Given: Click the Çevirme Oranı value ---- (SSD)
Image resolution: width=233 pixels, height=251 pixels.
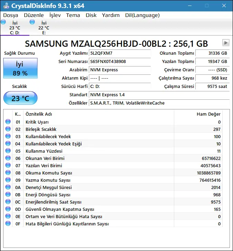Looking at the screenshot, I should [212, 70].
